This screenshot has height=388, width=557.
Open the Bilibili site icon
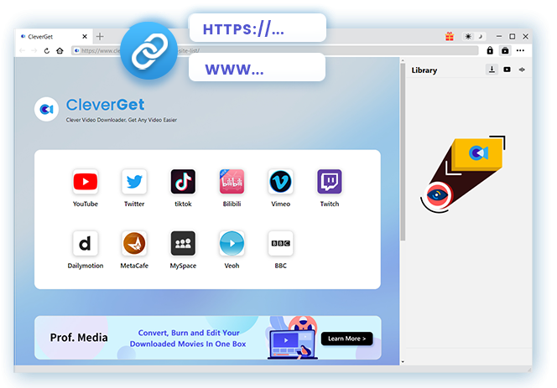coord(232,182)
